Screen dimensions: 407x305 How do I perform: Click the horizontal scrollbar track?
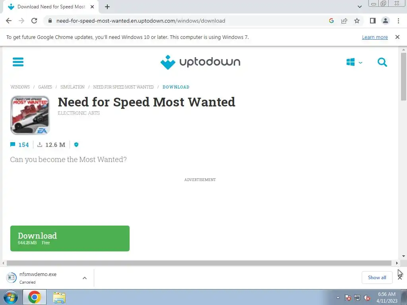199,263
